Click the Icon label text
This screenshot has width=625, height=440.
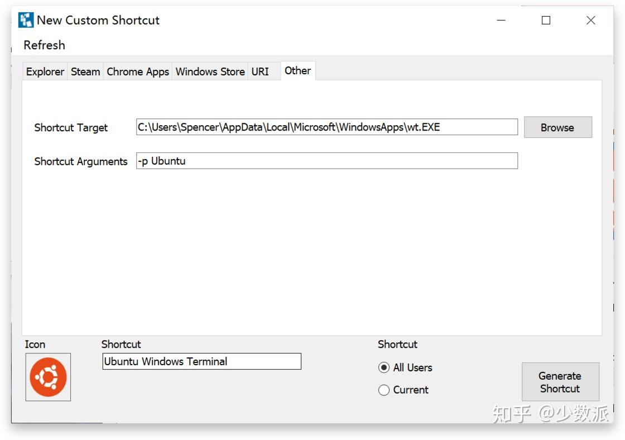pyautogui.click(x=35, y=345)
